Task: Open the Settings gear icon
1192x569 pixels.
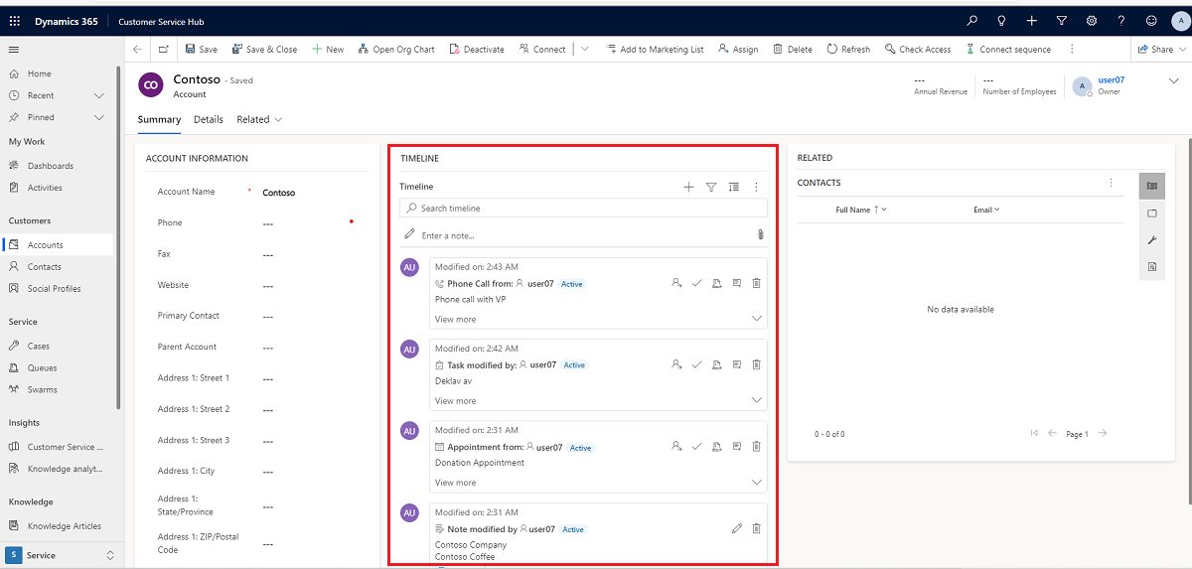Action: 1092,21
